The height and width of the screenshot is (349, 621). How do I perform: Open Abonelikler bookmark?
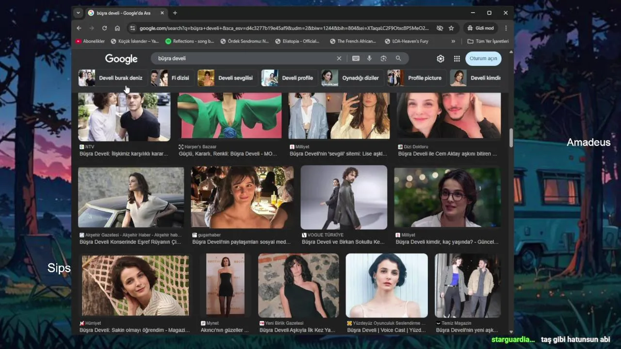[90, 41]
